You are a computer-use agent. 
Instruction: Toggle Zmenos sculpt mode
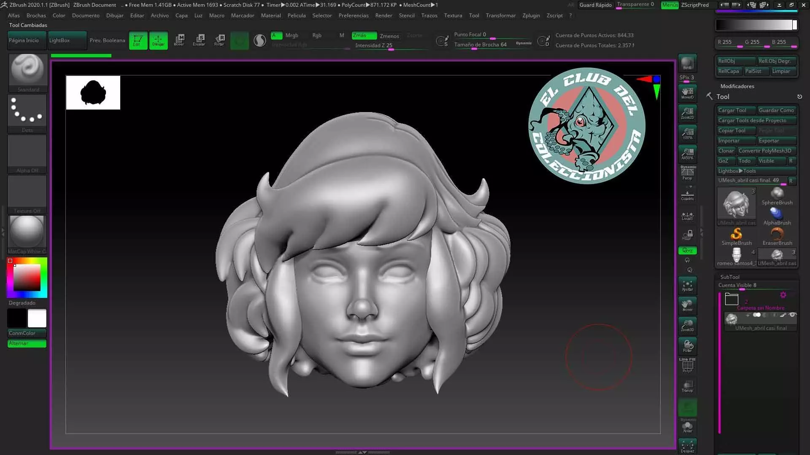pos(389,36)
